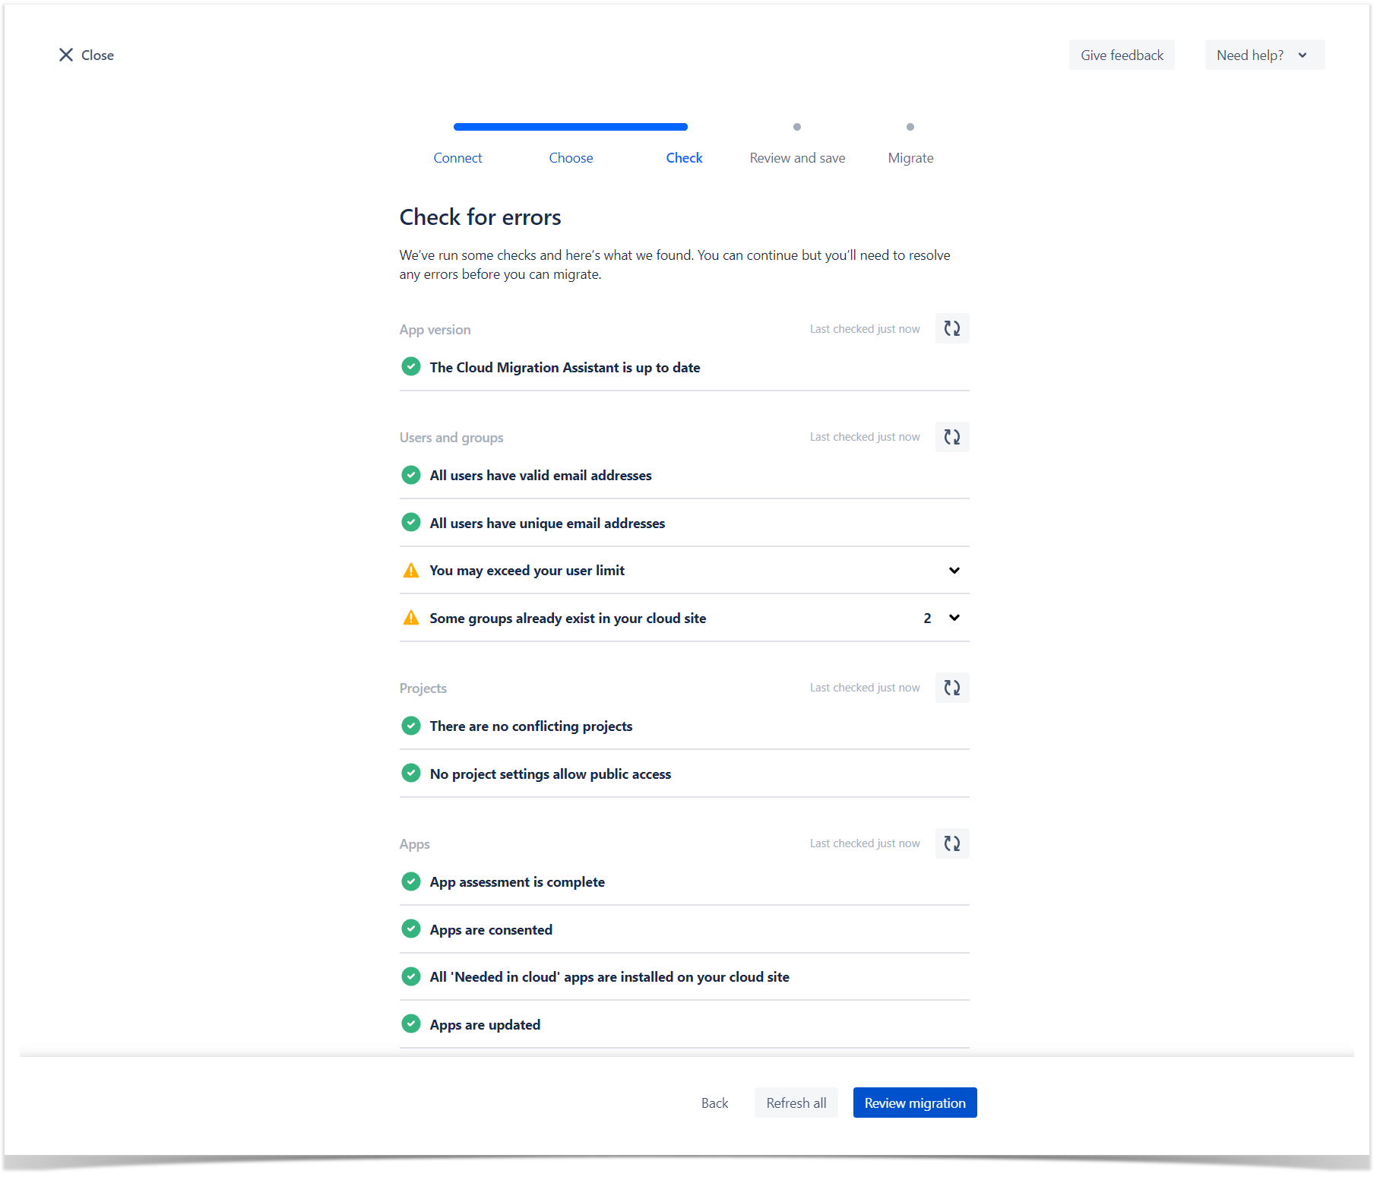
Task: Click the Back button
Action: click(x=714, y=1103)
